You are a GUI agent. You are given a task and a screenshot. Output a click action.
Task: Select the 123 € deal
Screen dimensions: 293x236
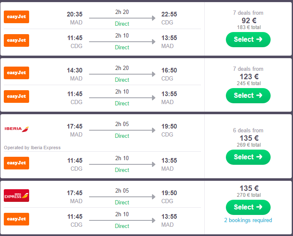tap(248, 96)
